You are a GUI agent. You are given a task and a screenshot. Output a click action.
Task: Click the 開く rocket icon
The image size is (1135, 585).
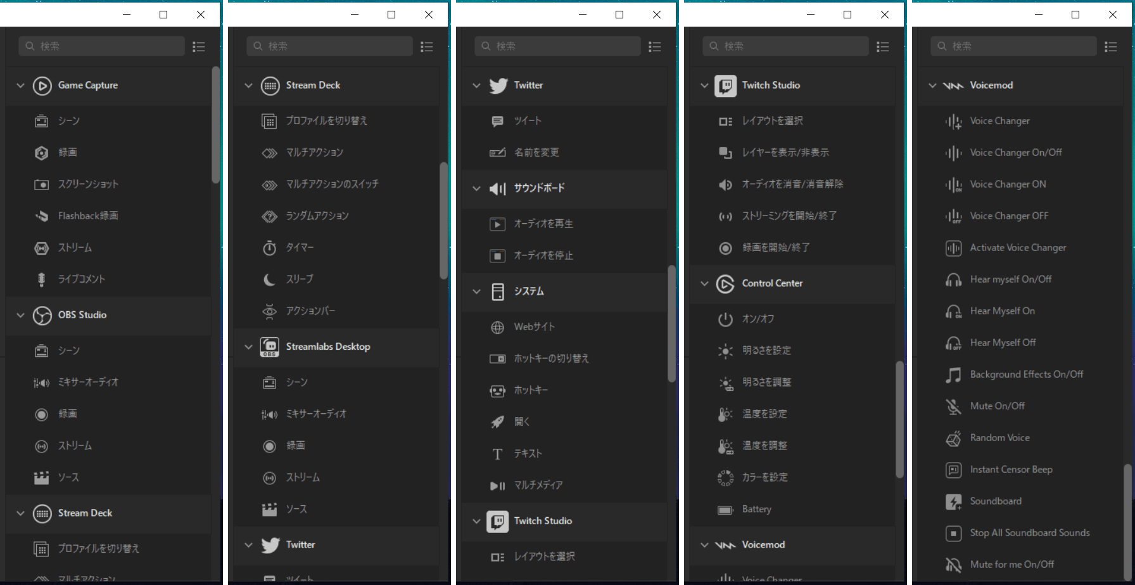497,422
